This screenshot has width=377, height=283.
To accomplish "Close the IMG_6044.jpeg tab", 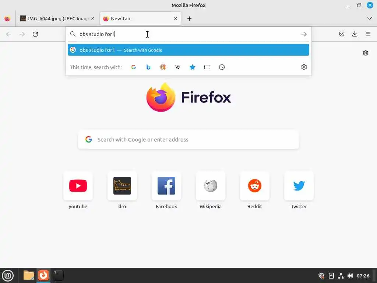I will 93,18.
